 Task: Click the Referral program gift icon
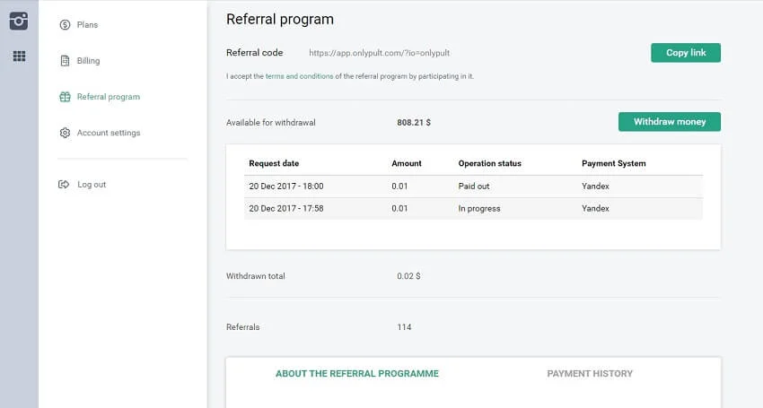pos(65,97)
